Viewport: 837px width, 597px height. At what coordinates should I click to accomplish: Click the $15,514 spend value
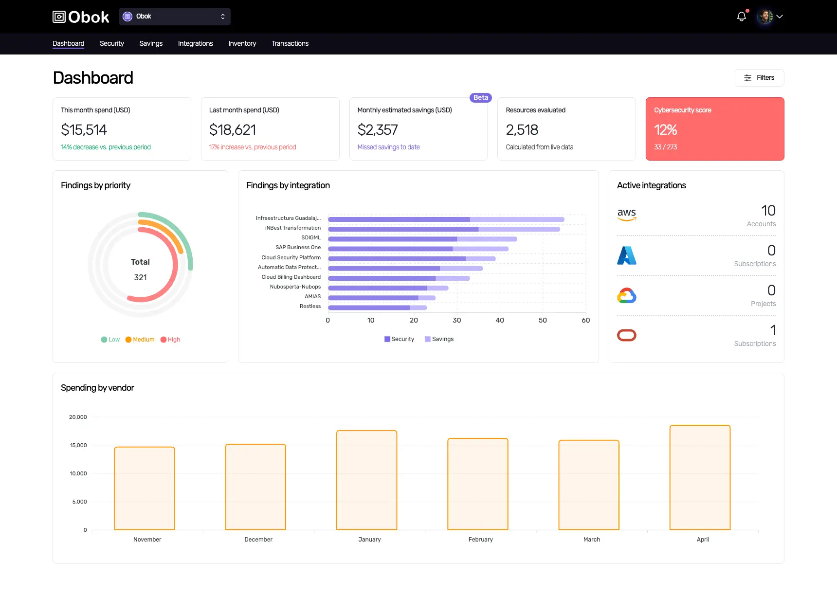click(84, 130)
